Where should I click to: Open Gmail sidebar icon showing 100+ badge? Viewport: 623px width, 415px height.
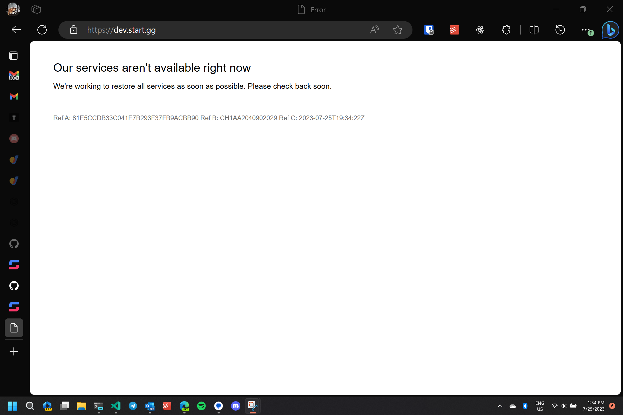tap(13, 76)
